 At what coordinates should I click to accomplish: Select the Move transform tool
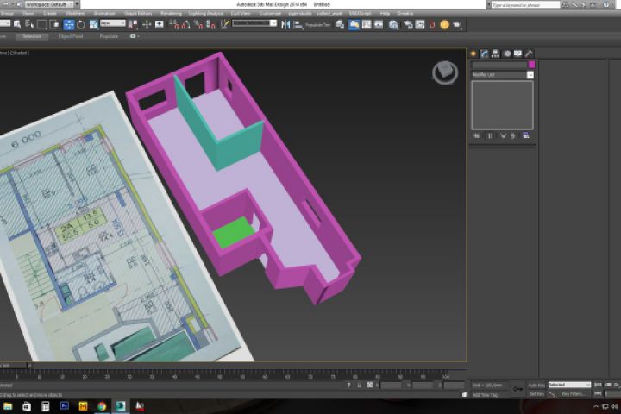[x=69, y=24]
